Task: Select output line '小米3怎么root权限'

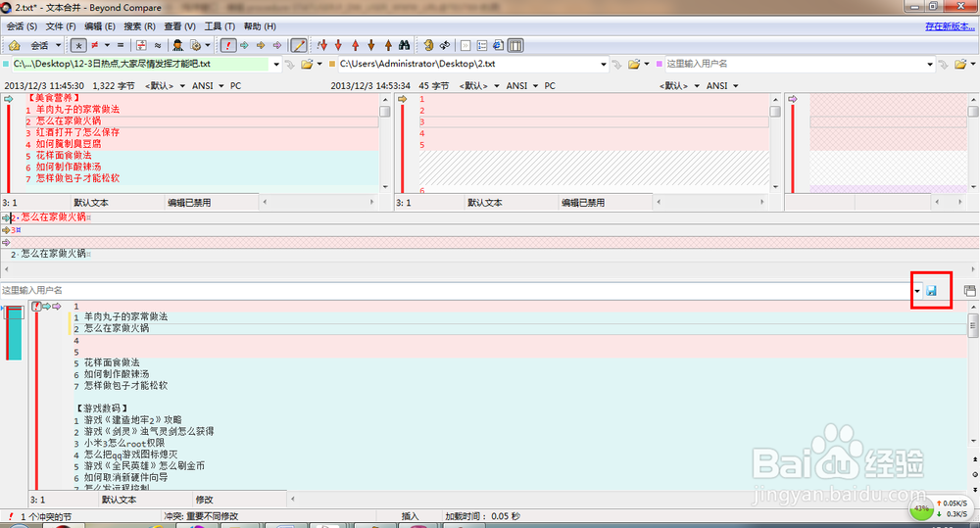Action: pyautogui.click(x=124, y=443)
